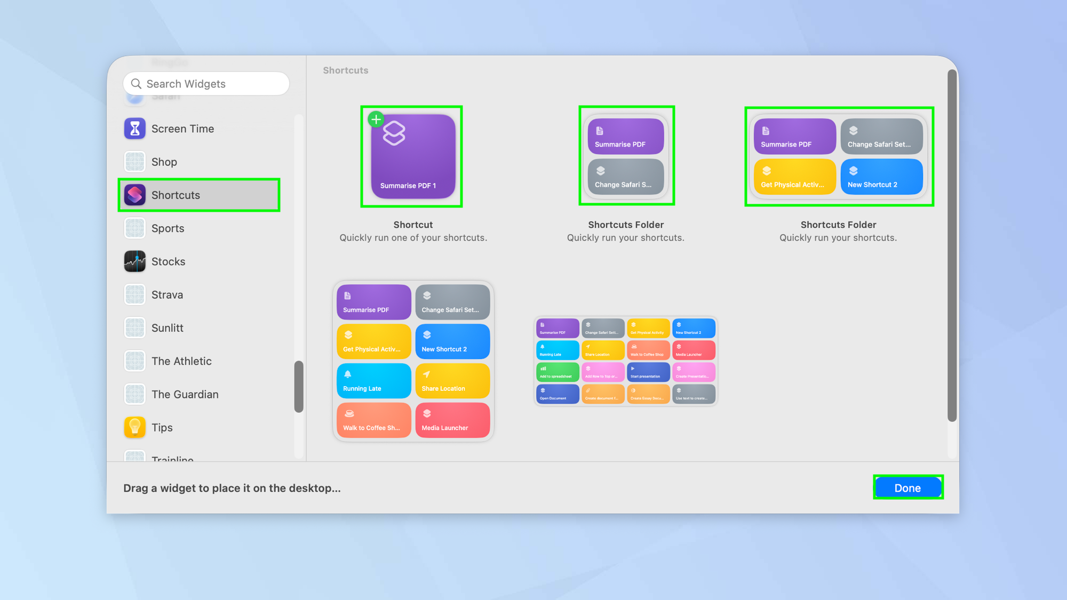The image size is (1067, 600).
Task: Open The Guardian sidebar entry
Action: [x=185, y=394]
